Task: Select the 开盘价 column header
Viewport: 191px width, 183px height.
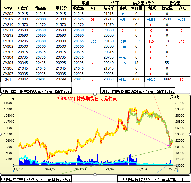Action: tap(23, 8)
